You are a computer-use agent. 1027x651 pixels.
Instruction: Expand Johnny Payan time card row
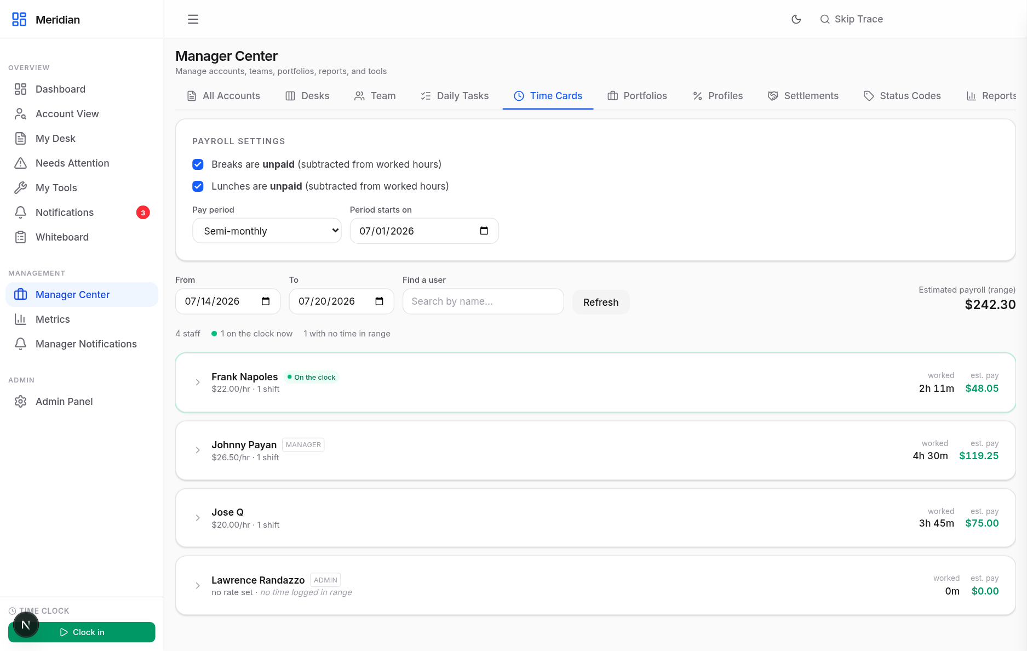(198, 450)
